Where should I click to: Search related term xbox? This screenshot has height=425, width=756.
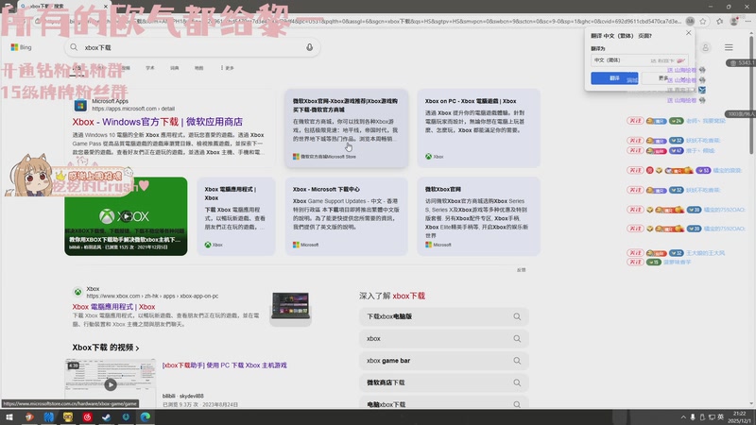pos(443,339)
